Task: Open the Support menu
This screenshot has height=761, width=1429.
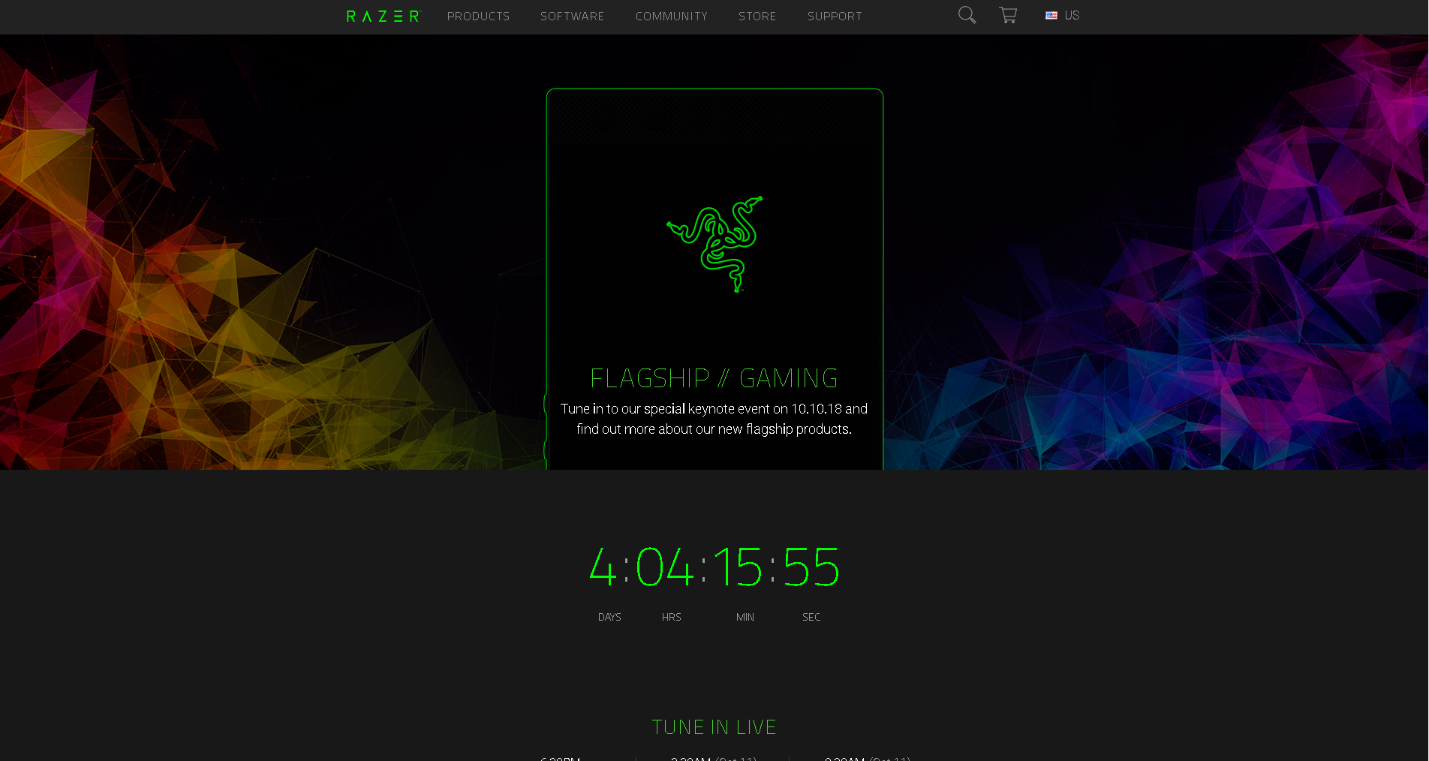Action: [x=835, y=16]
